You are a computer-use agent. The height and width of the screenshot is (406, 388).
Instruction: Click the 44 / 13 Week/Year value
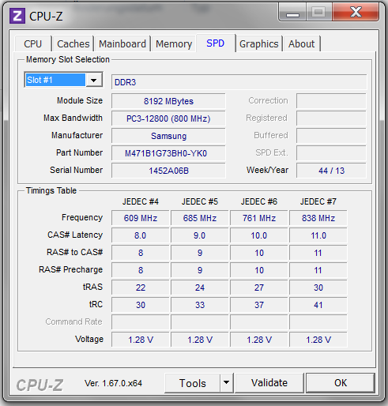tap(331, 171)
